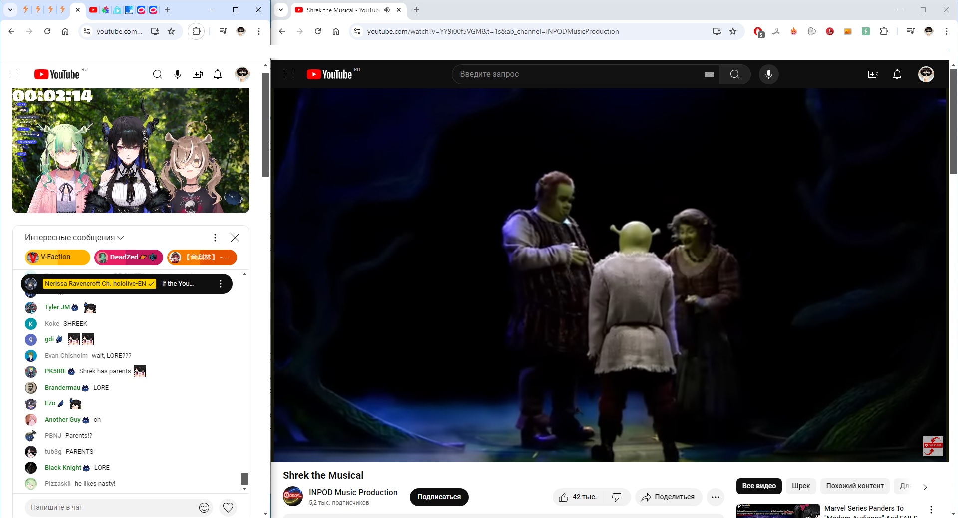Open the live chat three-dot options menu
The width and height of the screenshot is (958, 518).
[x=215, y=238]
